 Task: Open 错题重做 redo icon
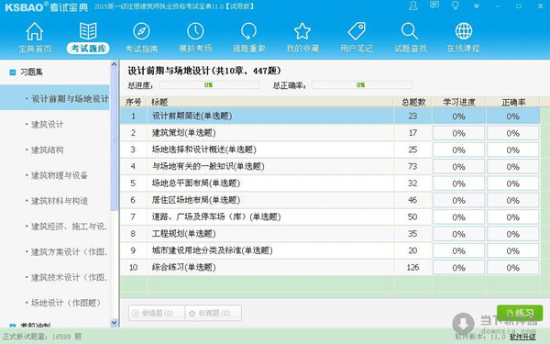tap(249, 31)
